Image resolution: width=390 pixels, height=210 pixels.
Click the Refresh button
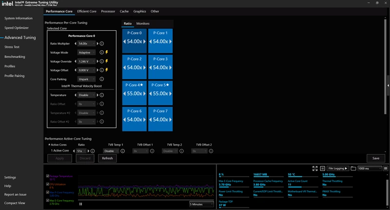click(107, 158)
